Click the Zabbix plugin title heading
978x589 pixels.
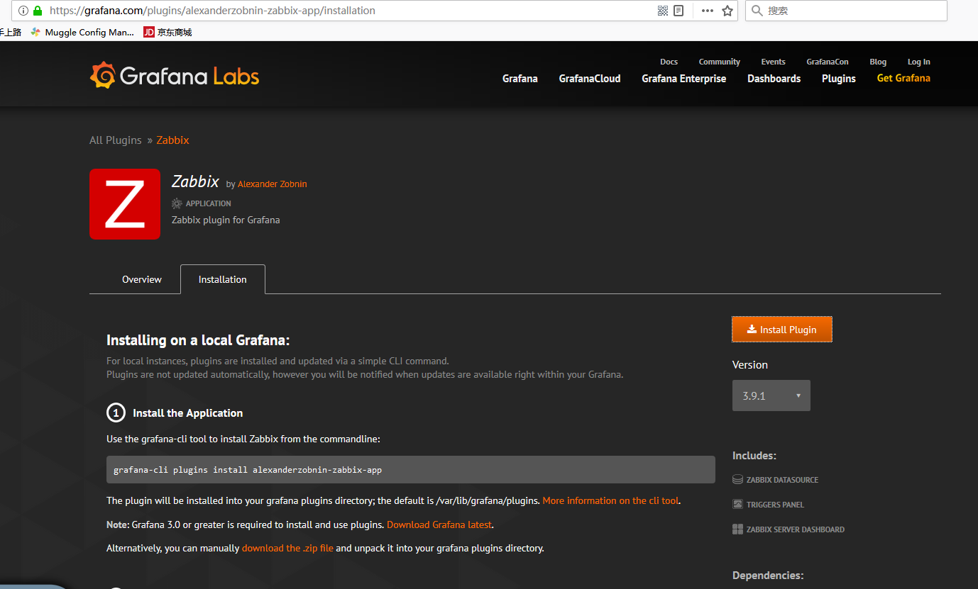tap(195, 181)
